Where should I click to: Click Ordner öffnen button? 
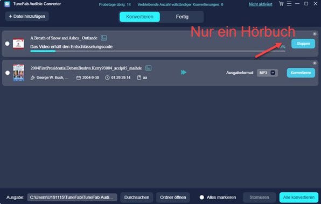[x=173, y=197]
